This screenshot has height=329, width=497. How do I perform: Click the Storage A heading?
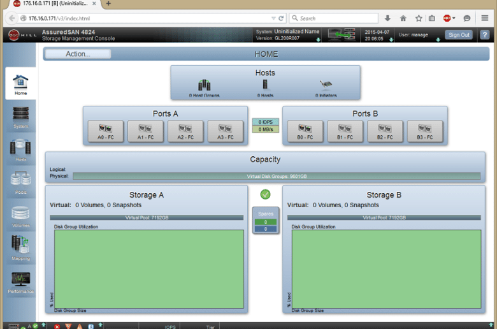pos(147,195)
